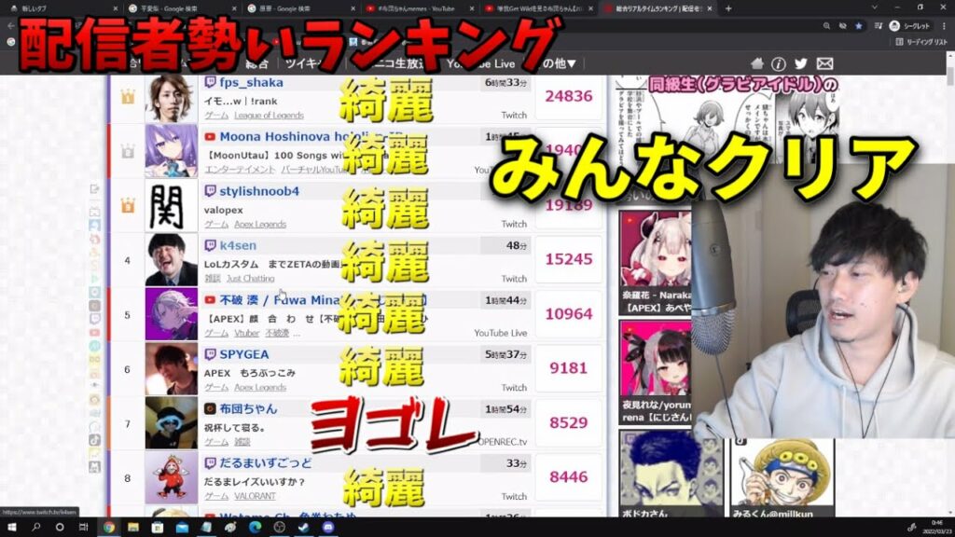The image size is (955, 537).
Task: Click the Steam icon in the taskbar
Action: coord(303,527)
